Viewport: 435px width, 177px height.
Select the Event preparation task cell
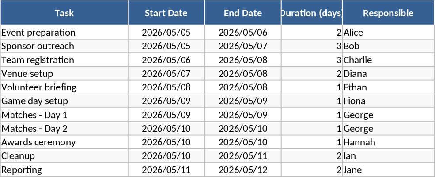[38, 33]
